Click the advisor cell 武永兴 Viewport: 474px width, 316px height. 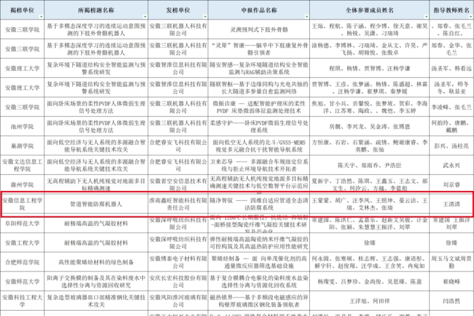click(451, 165)
